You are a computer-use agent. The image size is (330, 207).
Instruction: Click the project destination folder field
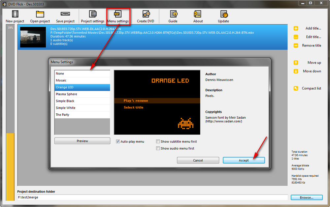[x=152, y=197]
